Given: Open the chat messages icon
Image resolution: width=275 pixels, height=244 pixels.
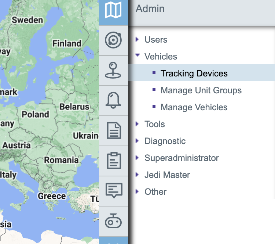Looking at the screenshot, I should coord(113,191).
